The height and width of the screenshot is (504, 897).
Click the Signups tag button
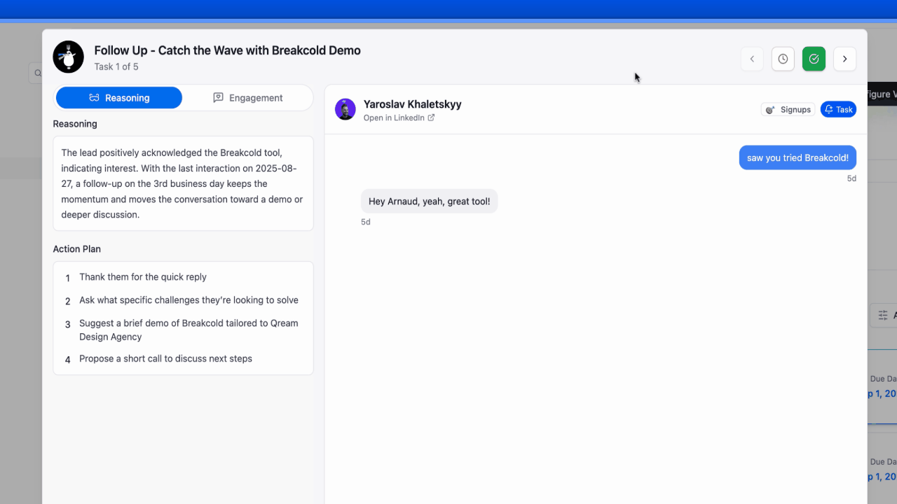[x=788, y=109]
